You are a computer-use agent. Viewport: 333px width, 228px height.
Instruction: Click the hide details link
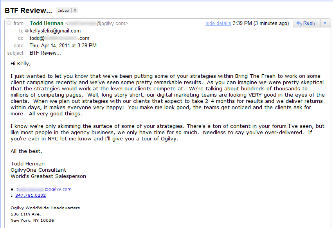(x=218, y=23)
